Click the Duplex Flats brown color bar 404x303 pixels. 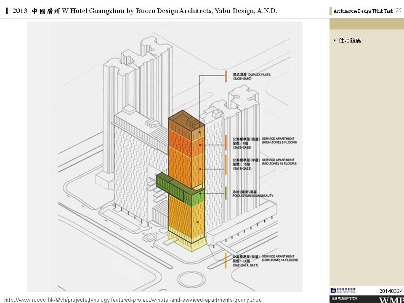click(x=226, y=76)
